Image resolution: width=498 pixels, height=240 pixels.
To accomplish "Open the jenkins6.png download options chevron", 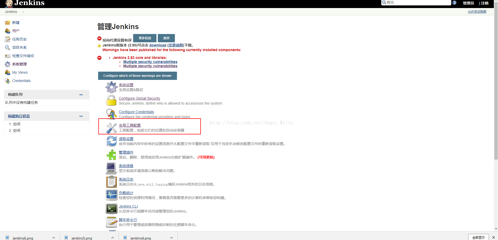I will [x=54, y=238].
